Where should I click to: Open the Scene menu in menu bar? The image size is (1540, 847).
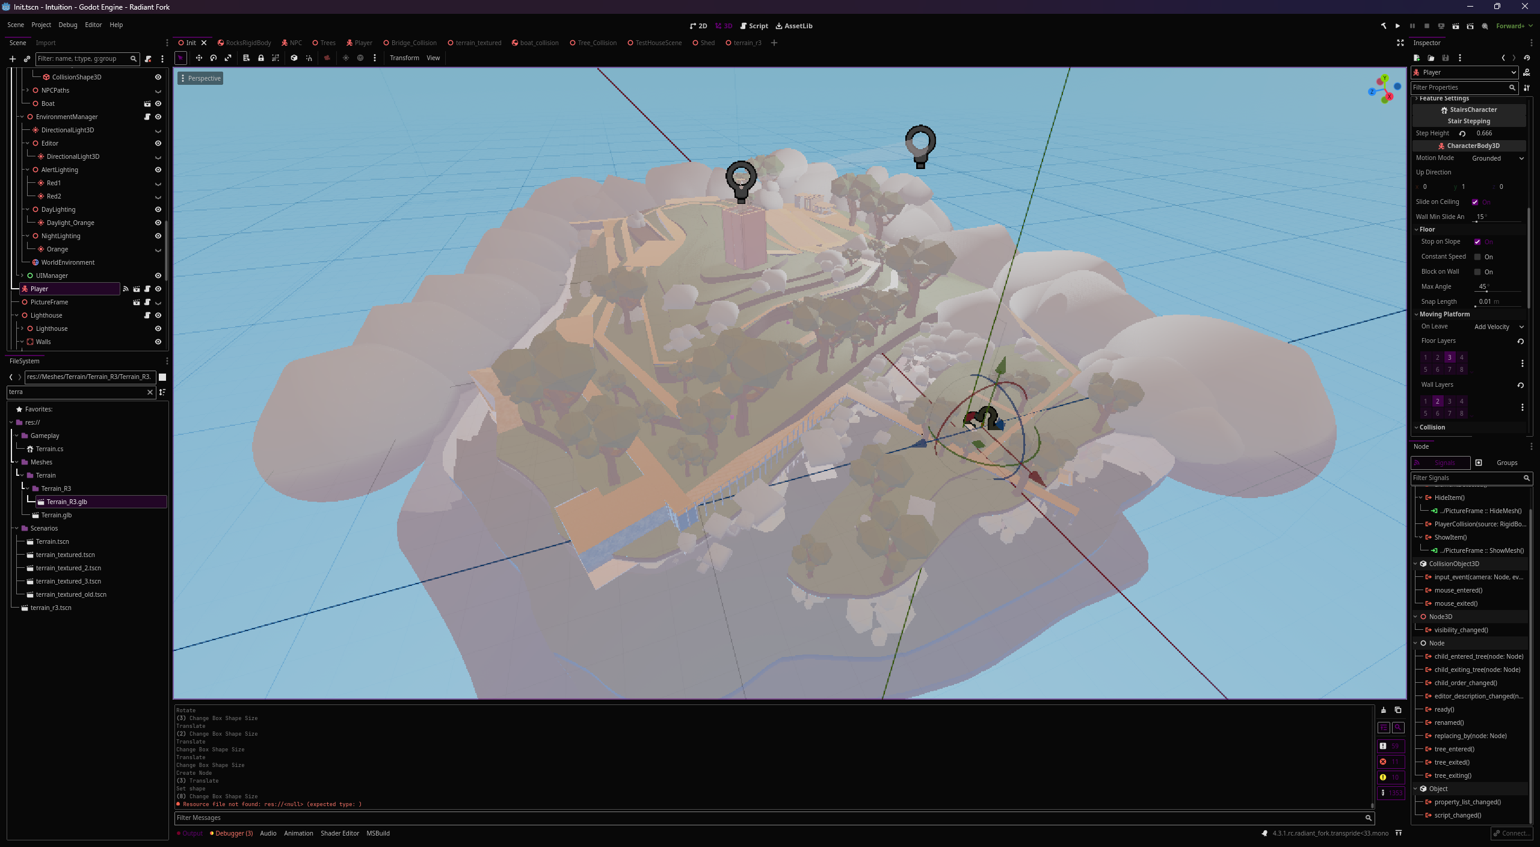click(16, 24)
